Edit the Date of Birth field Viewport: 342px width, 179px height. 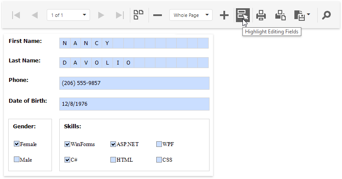(x=134, y=104)
